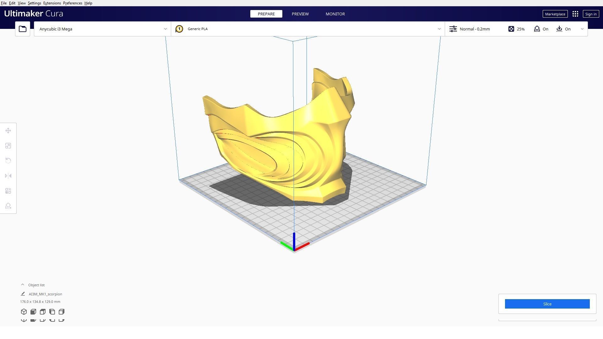Click the adhesion On icon
This screenshot has width=603, height=339.
click(559, 29)
